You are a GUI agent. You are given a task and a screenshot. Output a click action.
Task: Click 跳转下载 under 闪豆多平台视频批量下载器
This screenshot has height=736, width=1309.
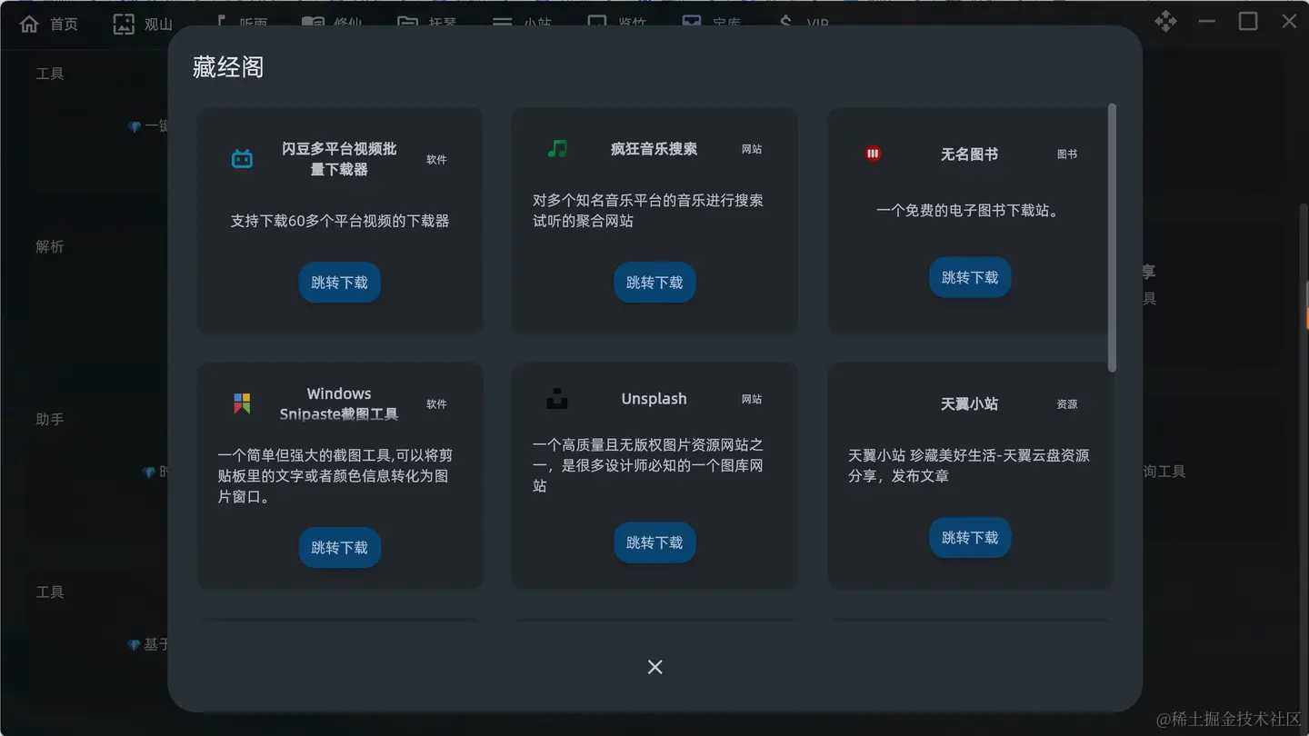point(339,283)
